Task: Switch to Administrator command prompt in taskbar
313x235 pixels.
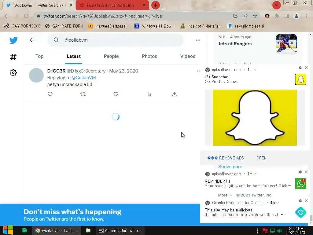Action: point(120,231)
